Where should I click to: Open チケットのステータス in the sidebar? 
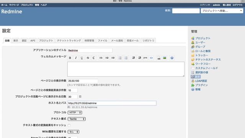click(x=208, y=59)
